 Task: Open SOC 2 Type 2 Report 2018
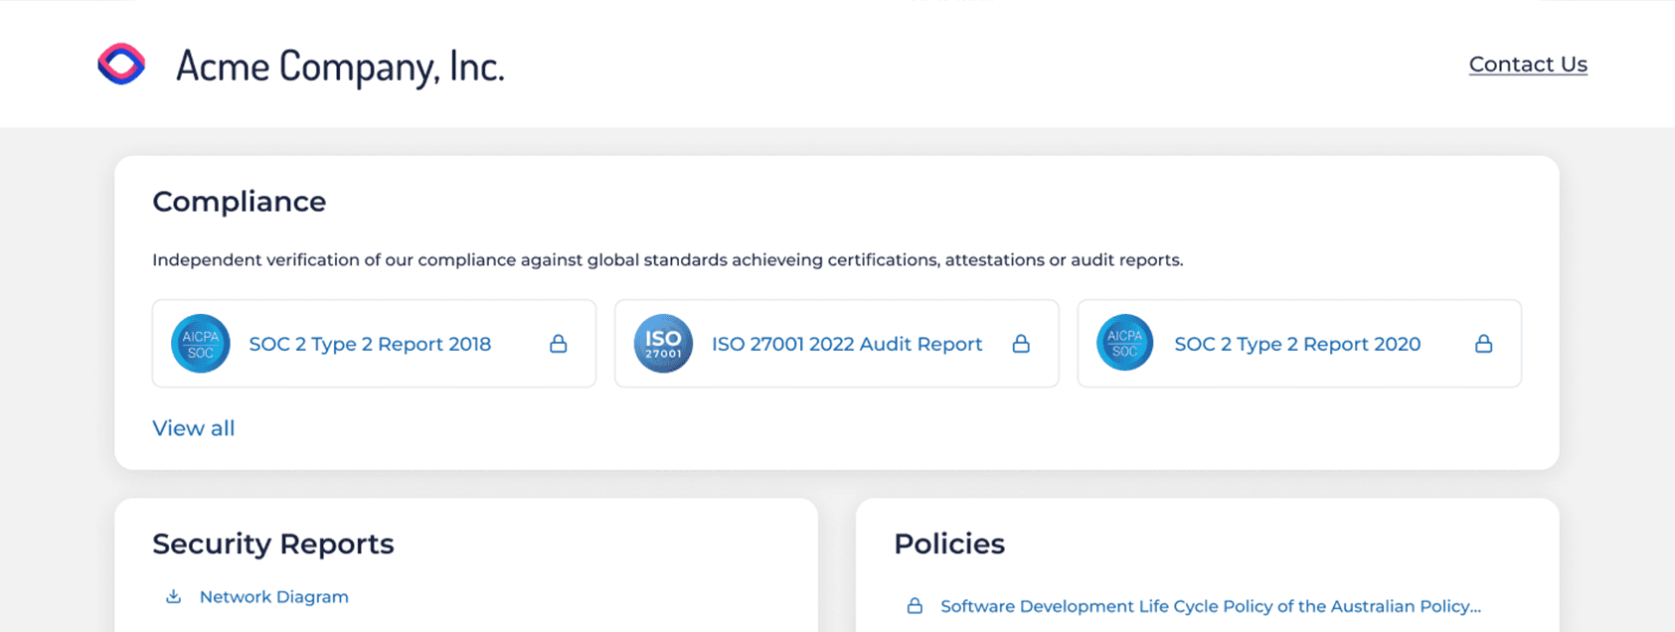point(370,344)
